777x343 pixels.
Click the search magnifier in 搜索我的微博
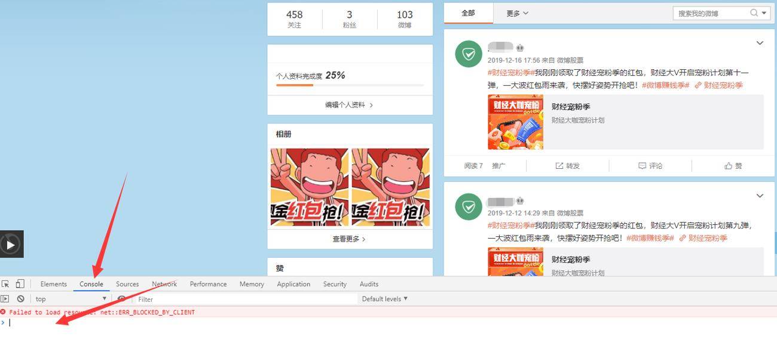(x=754, y=13)
